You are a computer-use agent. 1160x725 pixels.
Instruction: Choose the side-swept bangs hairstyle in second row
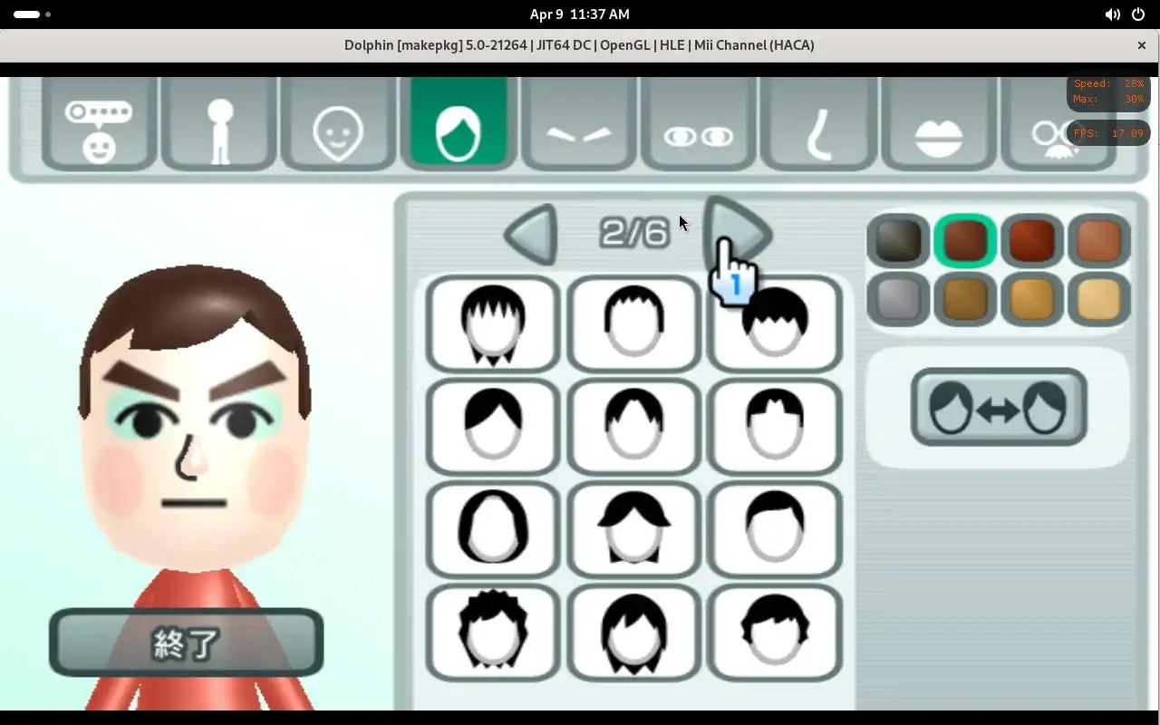pyautogui.click(x=493, y=427)
